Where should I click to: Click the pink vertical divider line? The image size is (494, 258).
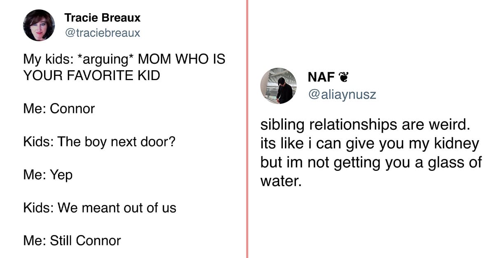click(247, 129)
